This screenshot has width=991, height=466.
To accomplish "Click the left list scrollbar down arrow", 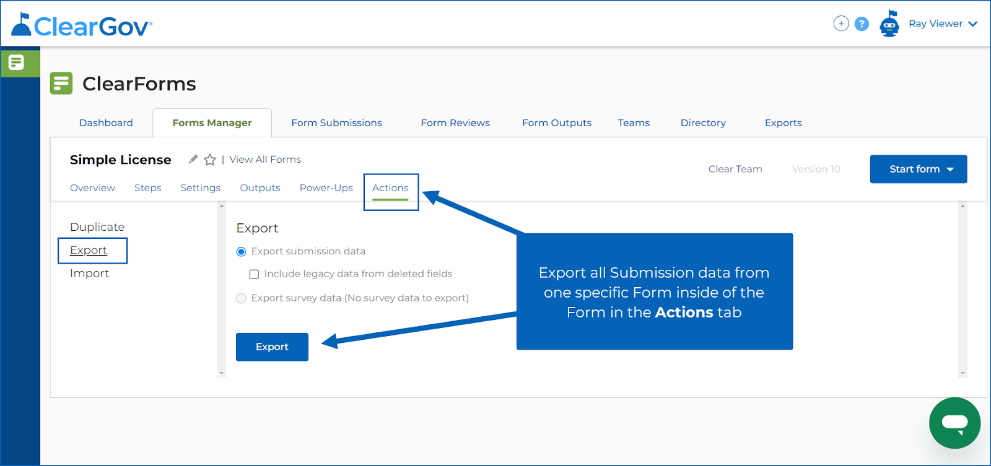I will click(x=222, y=373).
